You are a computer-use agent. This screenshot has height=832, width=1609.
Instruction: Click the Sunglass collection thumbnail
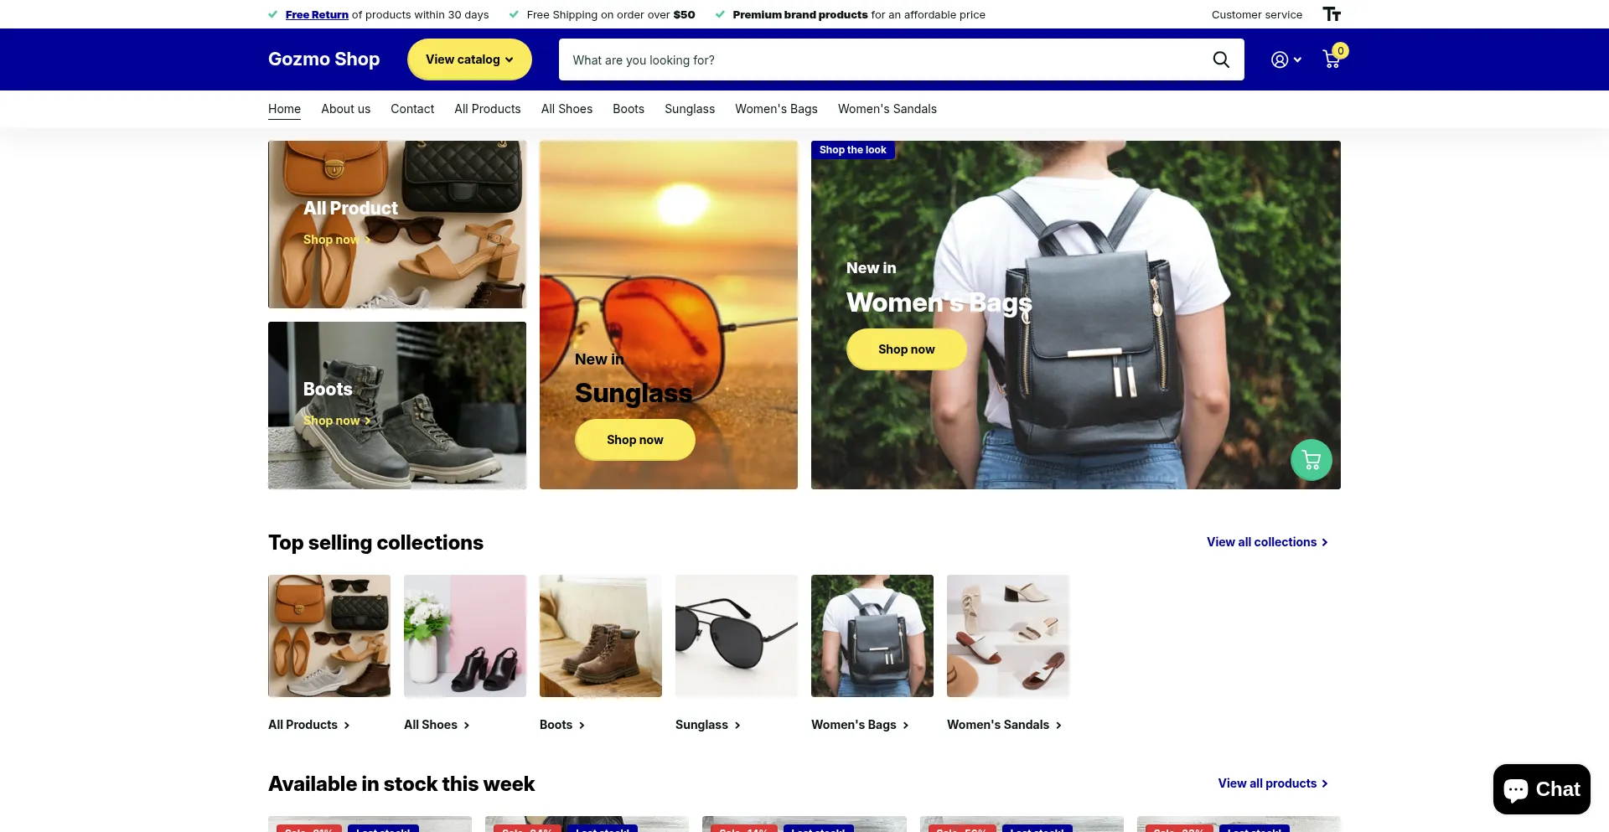(x=737, y=636)
